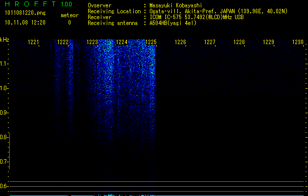The image size is (308, 196).
Task: Click the 0.8 kHz frequency label
Action: point(4,137)
